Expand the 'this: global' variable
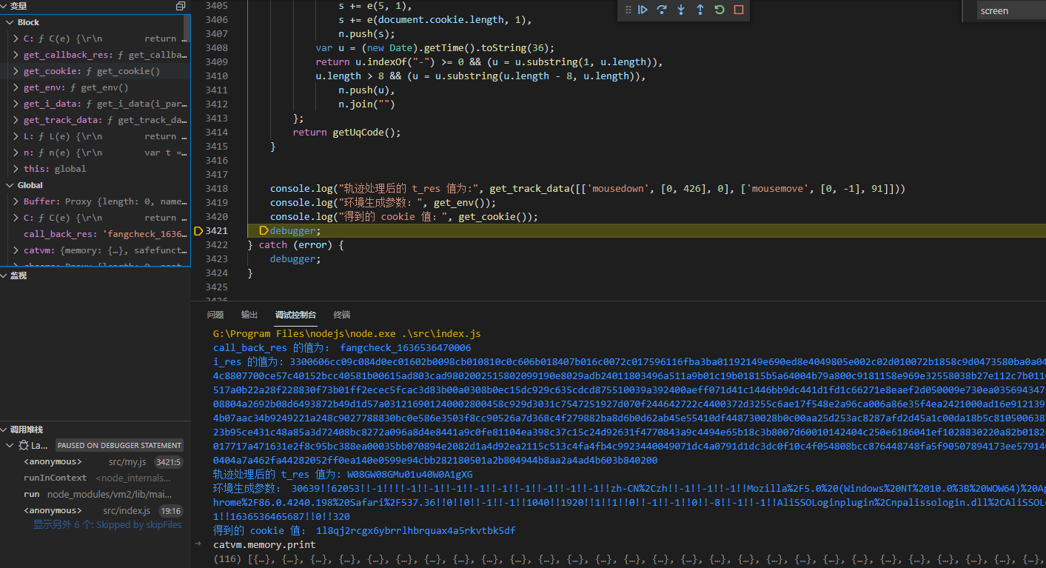Image resolution: width=1046 pixels, height=568 pixels. tap(16, 169)
